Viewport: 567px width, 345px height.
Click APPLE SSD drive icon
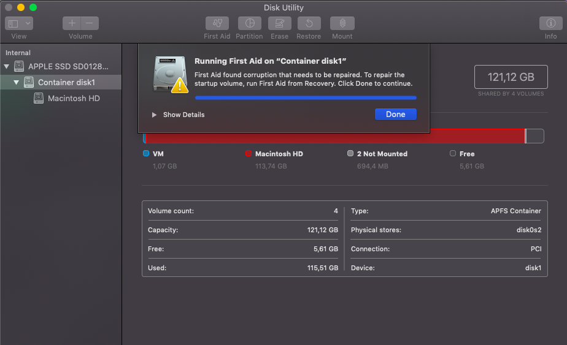coord(19,66)
